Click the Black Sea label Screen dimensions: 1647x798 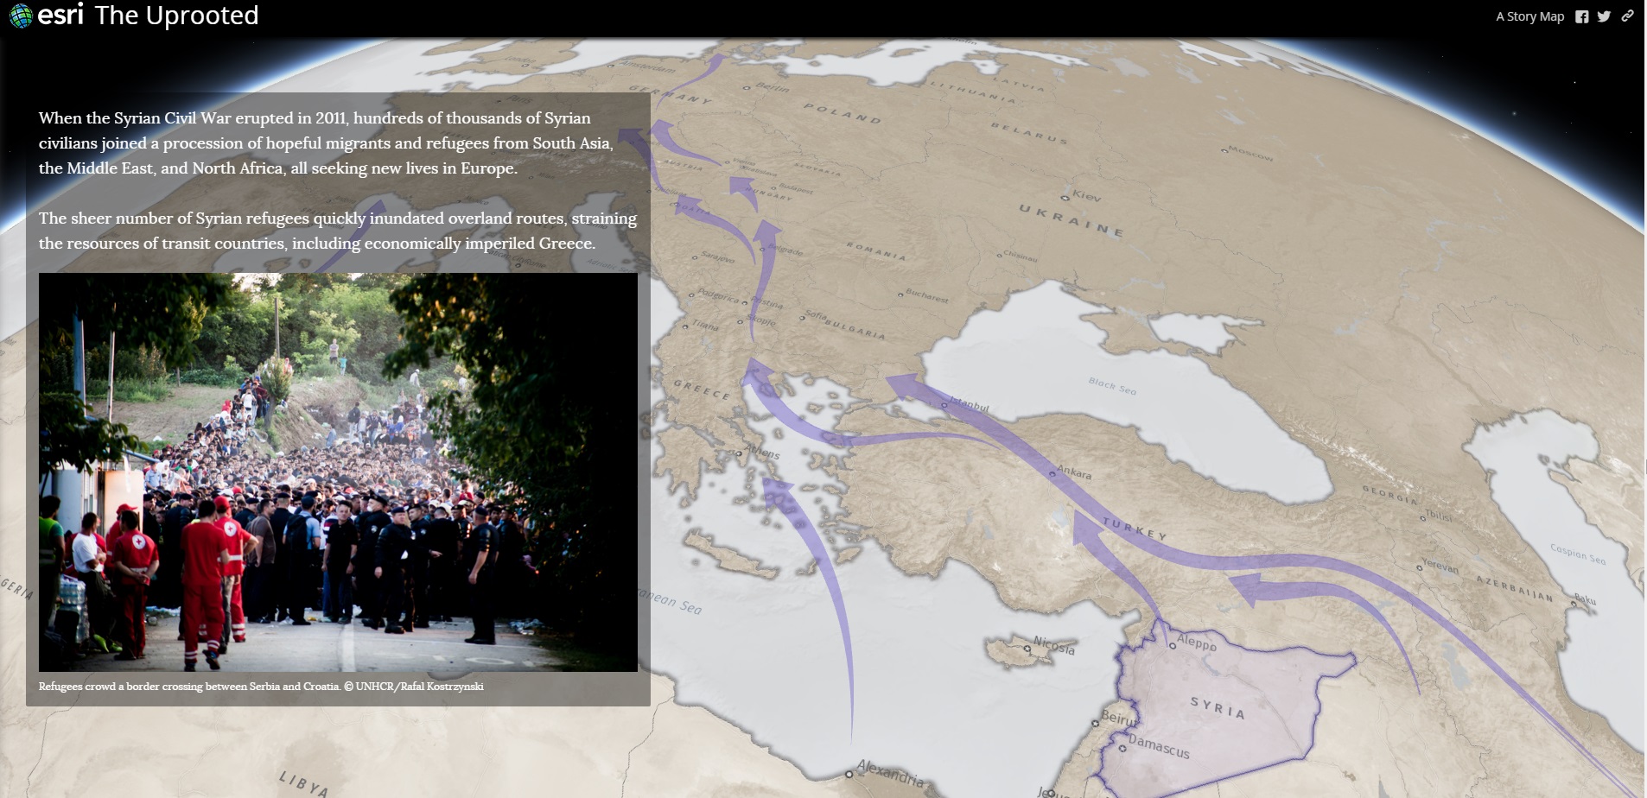pos(1111,385)
